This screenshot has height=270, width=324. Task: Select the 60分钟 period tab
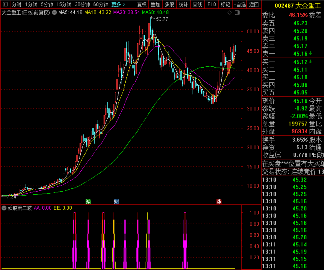coord(100,5)
